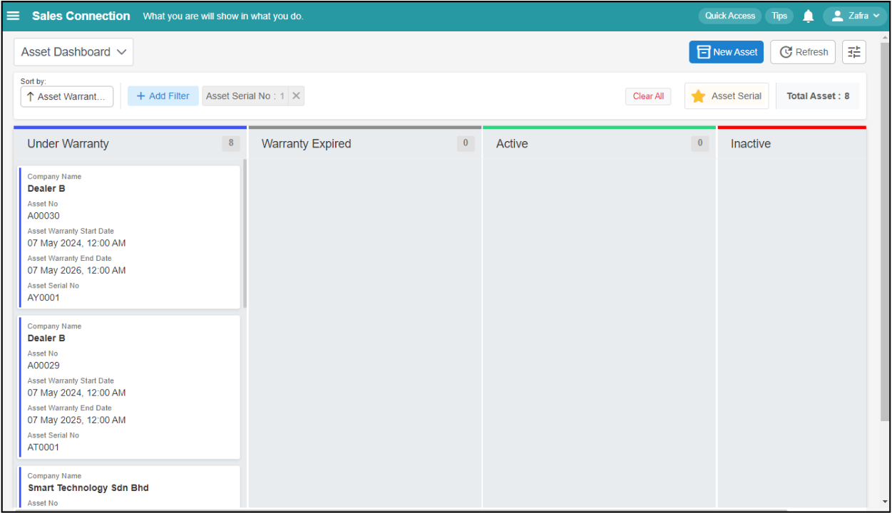The height and width of the screenshot is (513, 892).
Task: Open the Sort by Asset Warranty dropdown
Action: 67,96
